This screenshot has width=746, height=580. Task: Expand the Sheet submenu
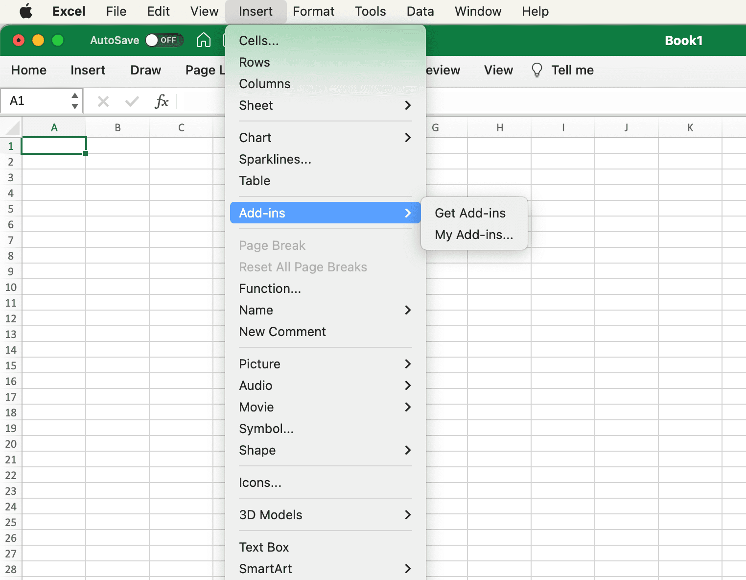(408, 105)
